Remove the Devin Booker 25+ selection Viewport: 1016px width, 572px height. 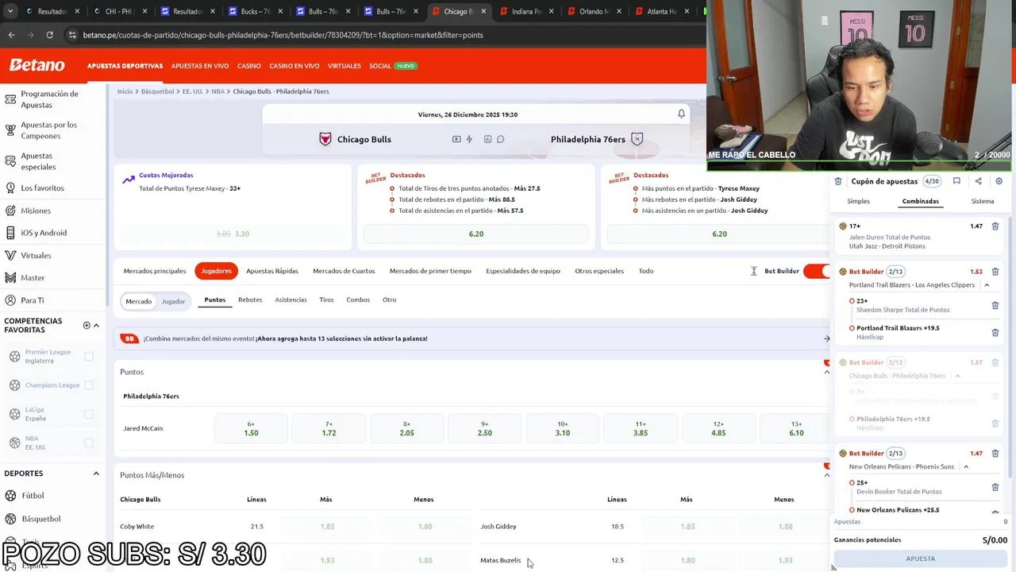pyautogui.click(x=995, y=487)
